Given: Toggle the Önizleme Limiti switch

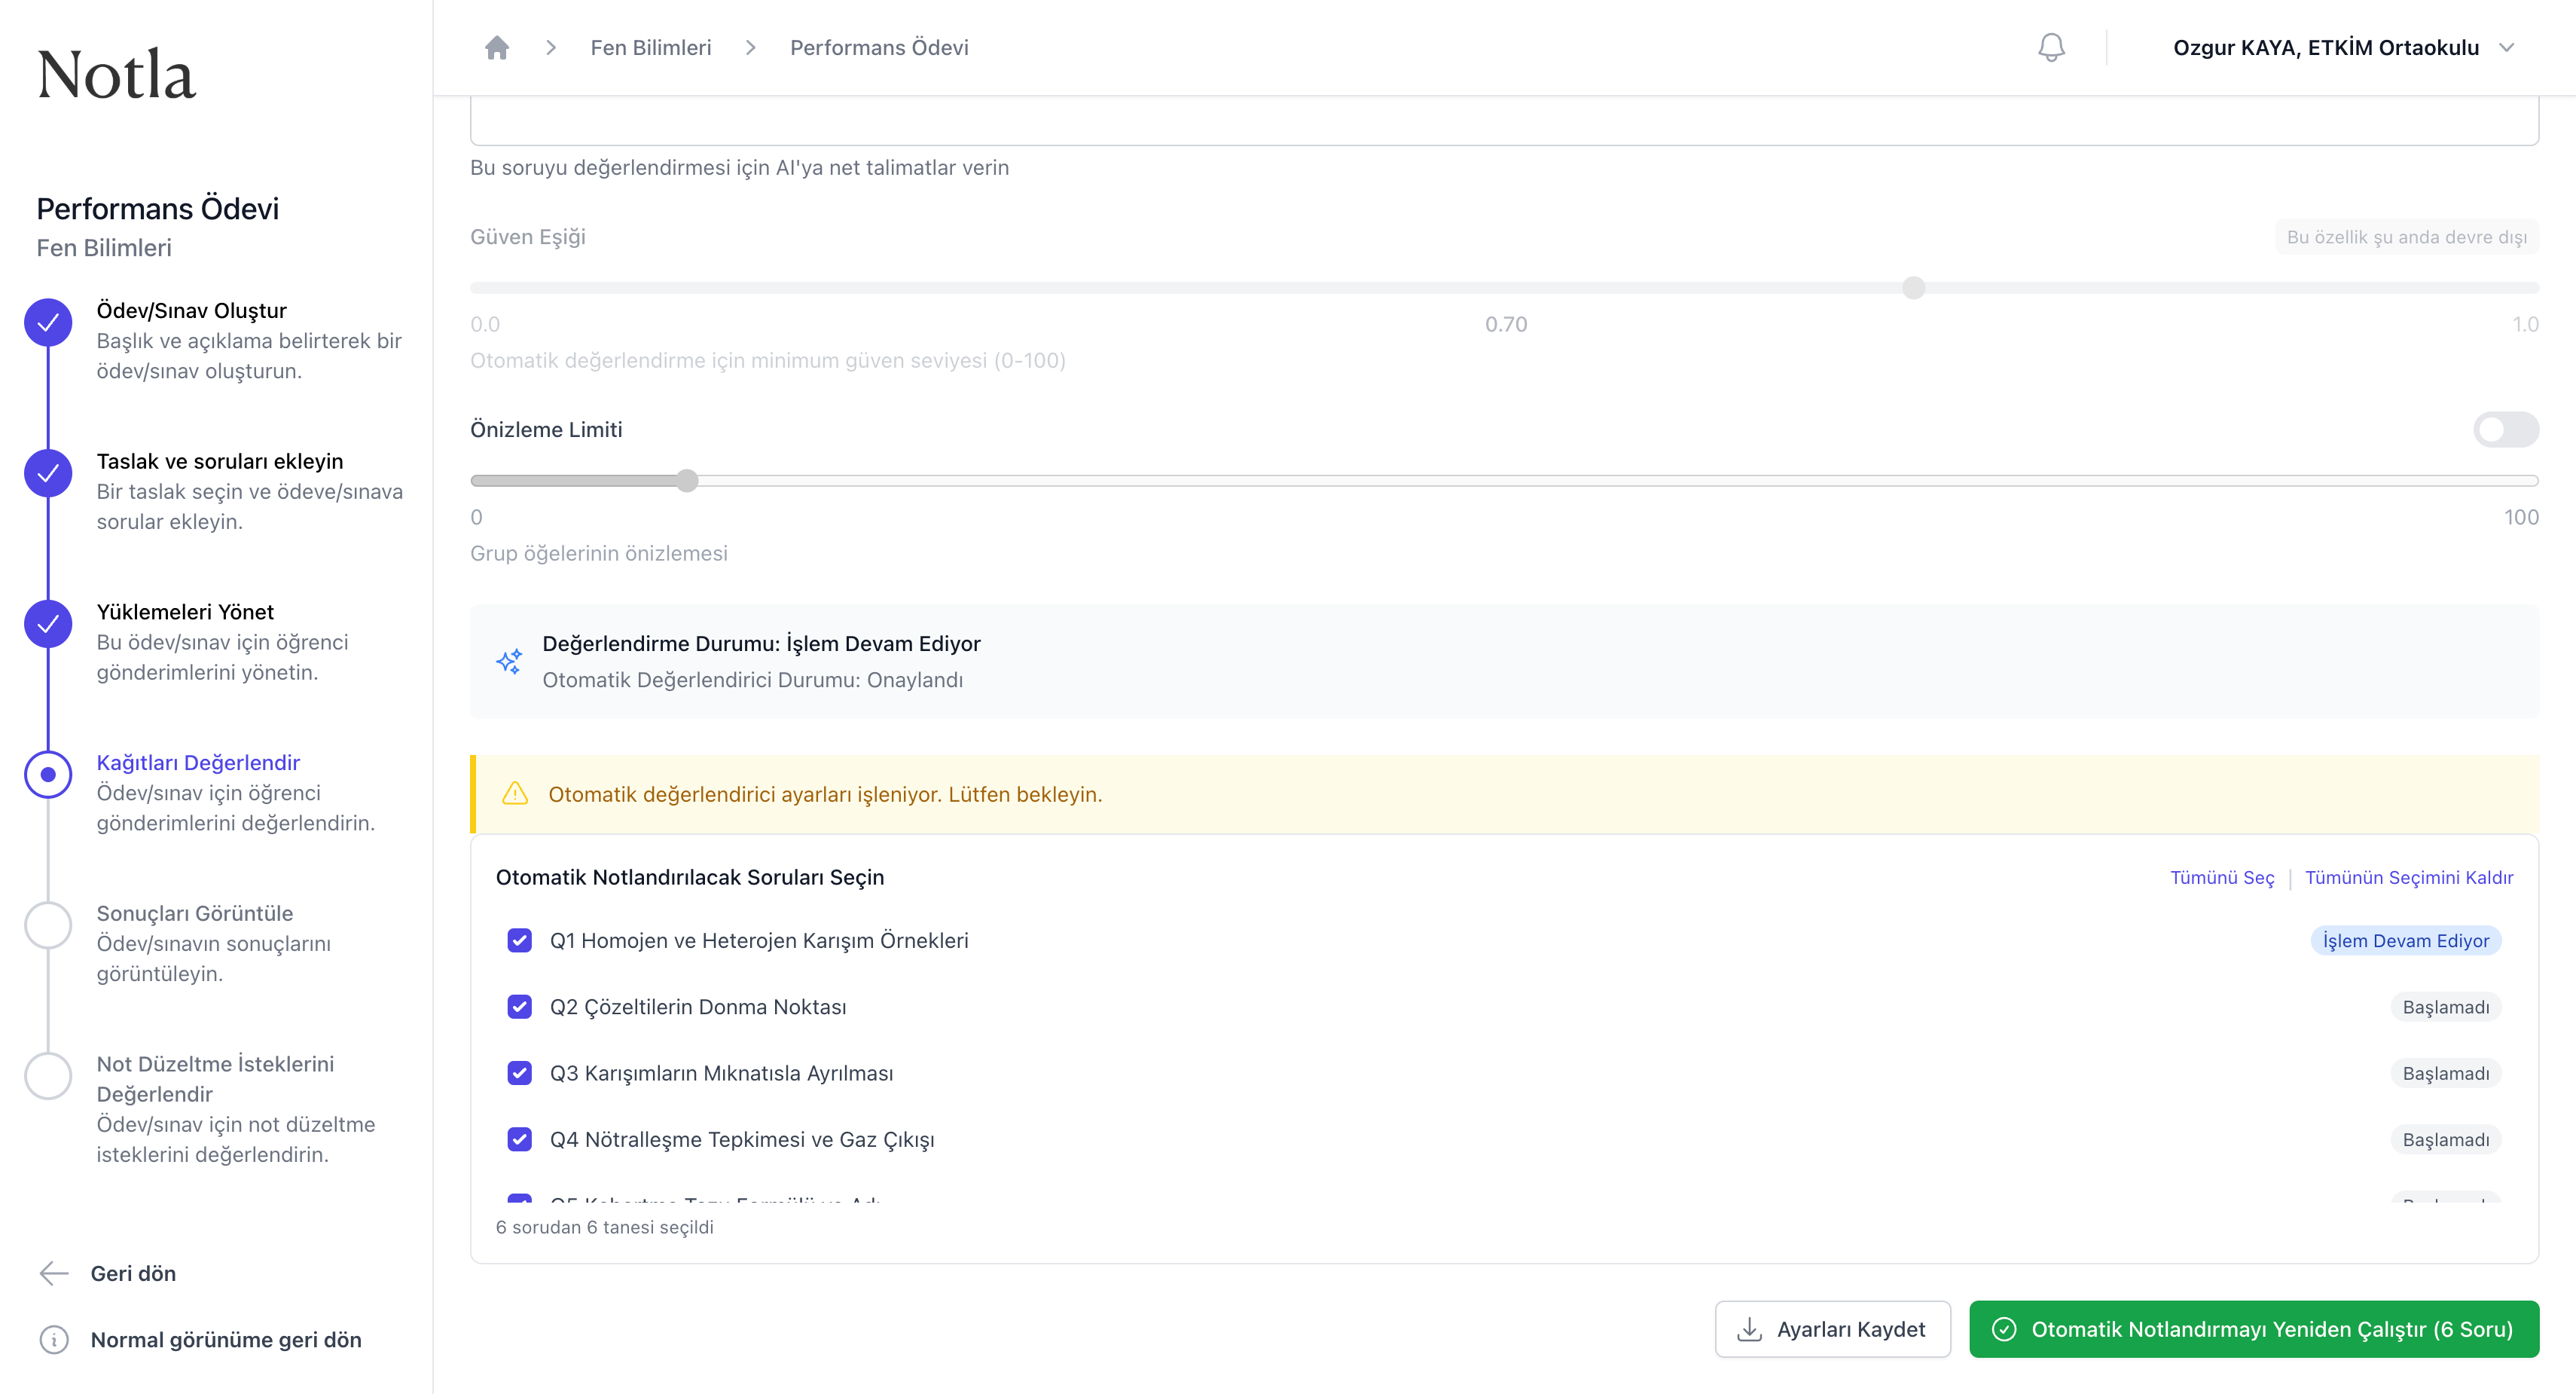Looking at the screenshot, I should coord(2506,430).
